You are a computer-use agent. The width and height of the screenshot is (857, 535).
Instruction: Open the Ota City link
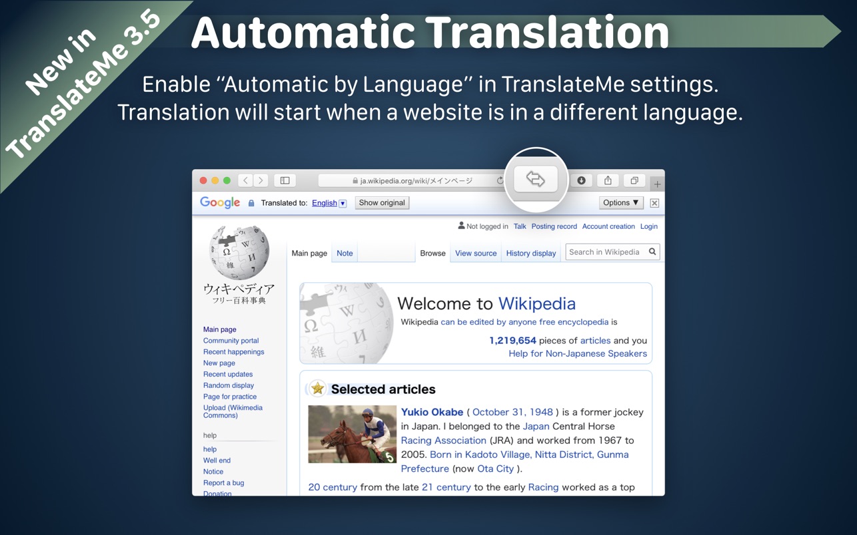tap(495, 468)
